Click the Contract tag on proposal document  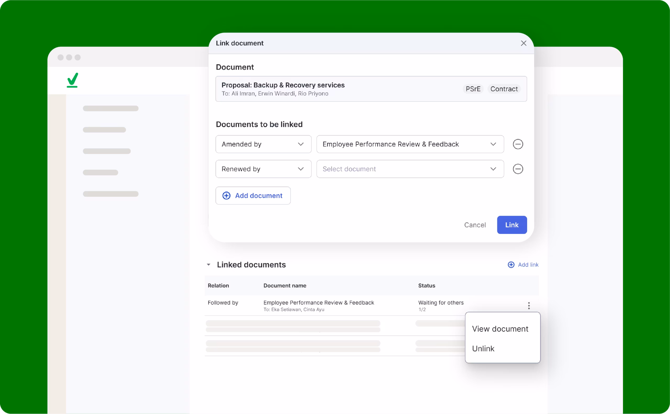coord(504,89)
